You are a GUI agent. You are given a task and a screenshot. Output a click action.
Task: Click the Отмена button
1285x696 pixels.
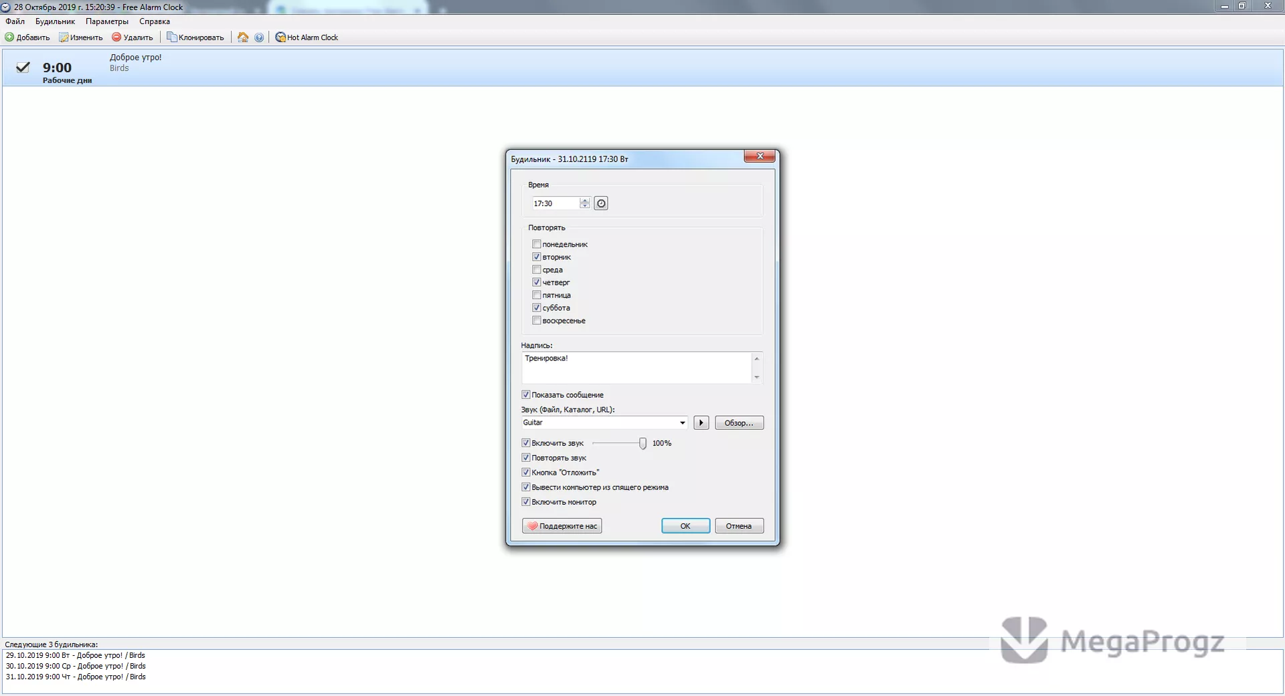[739, 526]
